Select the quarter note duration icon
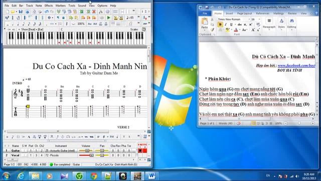Image resolution: width=321 pixels, height=181 pixels. point(18,24)
